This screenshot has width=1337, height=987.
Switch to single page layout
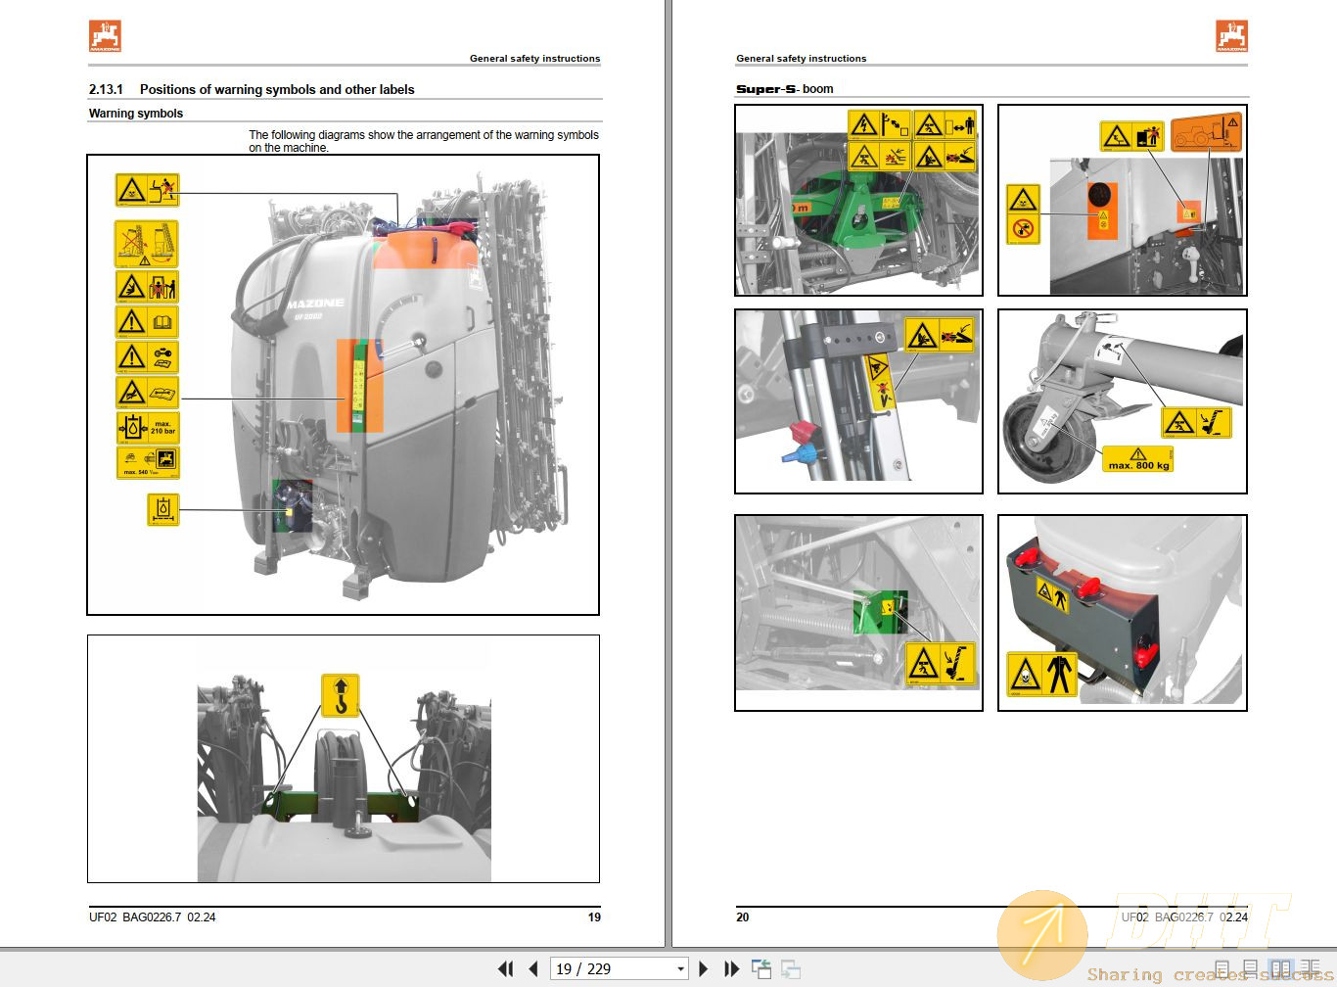coord(1222,969)
